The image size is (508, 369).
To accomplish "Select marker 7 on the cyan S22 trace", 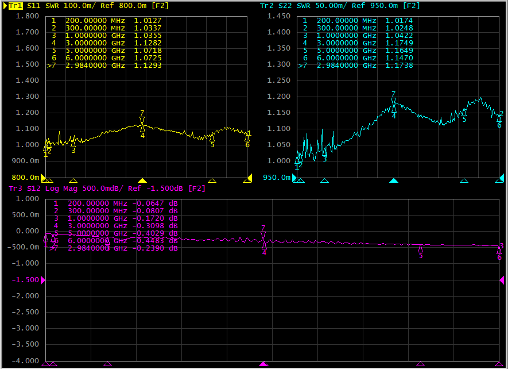I will click(393, 102).
